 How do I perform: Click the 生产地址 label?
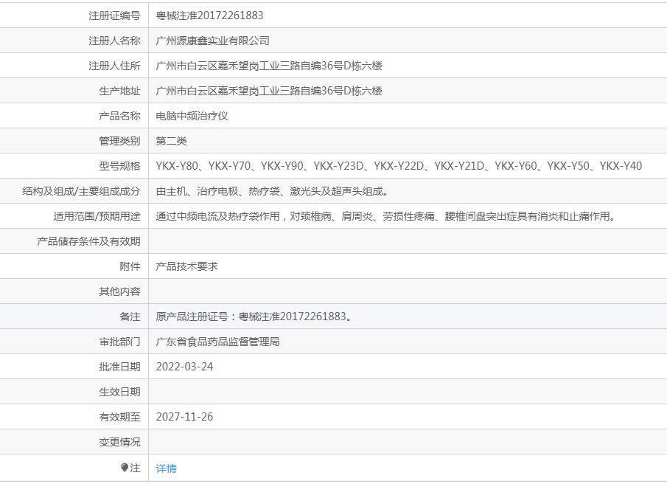tap(119, 91)
